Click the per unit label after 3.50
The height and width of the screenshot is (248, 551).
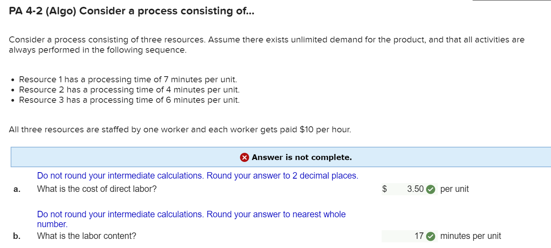(x=454, y=189)
